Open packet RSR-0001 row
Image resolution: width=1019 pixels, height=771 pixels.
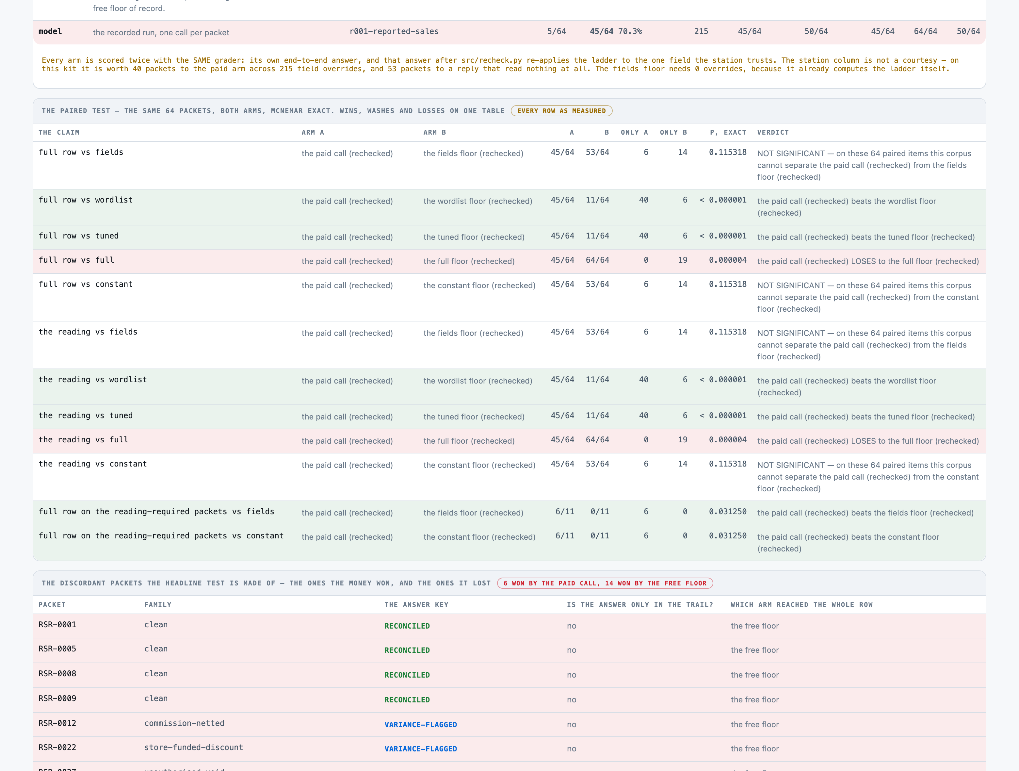tap(509, 626)
